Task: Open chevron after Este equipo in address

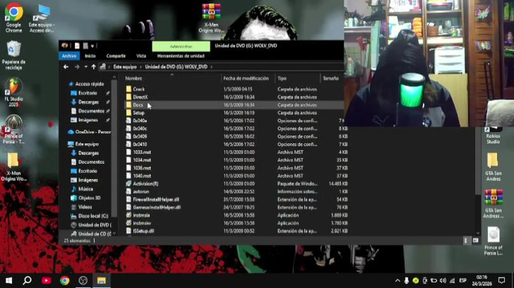Action: [141, 67]
